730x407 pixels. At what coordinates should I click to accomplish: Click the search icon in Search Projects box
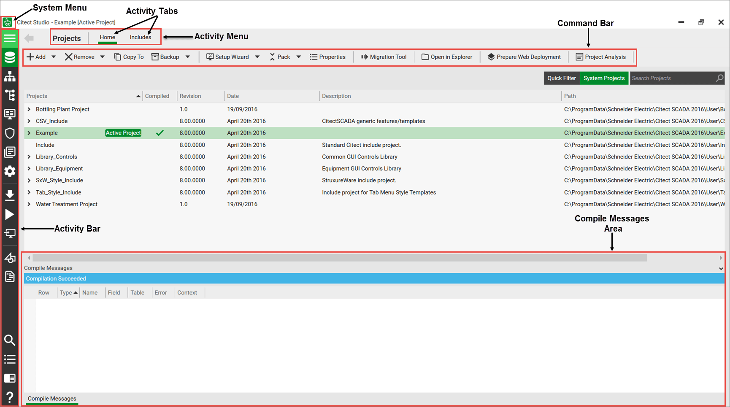[x=719, y=78]
